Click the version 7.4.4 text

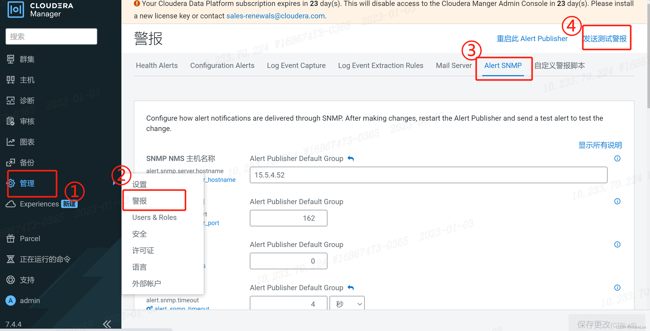tap(13, 324)
